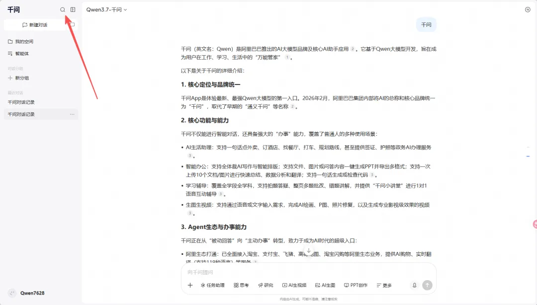The height and width of the screenshot is (305, 537).
Task: Click the 千问 user message bubble
Action: click(426, 25)
